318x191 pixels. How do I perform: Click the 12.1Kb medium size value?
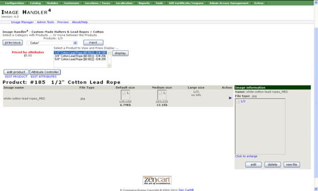[x=162, y=105]
